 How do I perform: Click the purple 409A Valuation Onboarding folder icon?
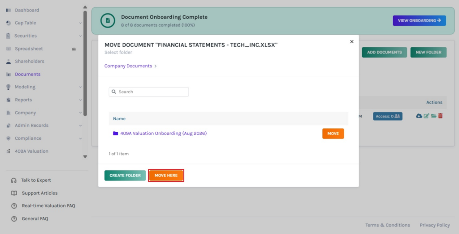(116, 134)
